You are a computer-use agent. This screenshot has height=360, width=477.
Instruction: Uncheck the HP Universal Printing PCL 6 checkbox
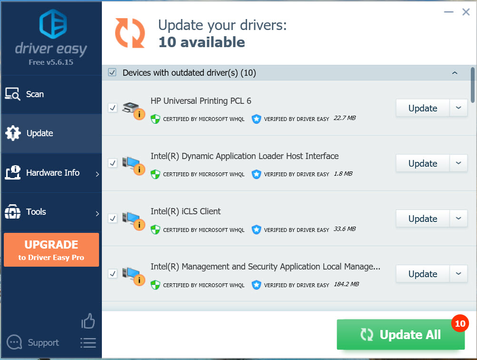[112, 108]
